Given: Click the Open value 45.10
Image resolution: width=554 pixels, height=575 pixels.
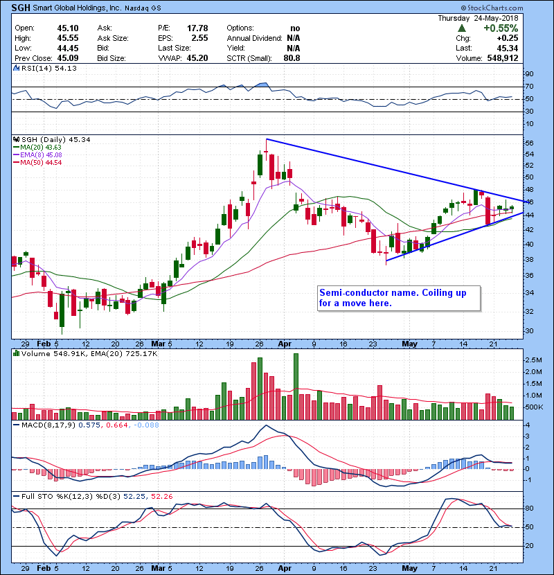Looking at the screenshot, I should [x=68, y=28].
